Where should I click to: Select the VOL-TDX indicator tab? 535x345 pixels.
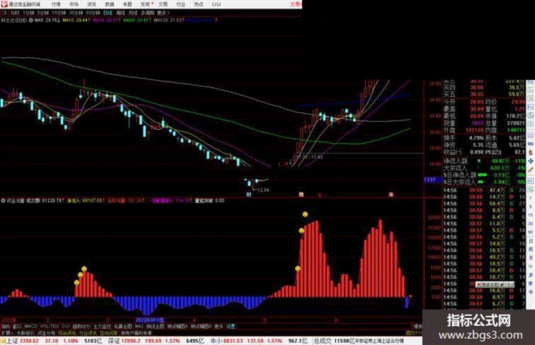pos(49,326)
